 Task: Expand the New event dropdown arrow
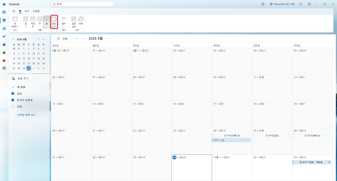coord(18,27)
